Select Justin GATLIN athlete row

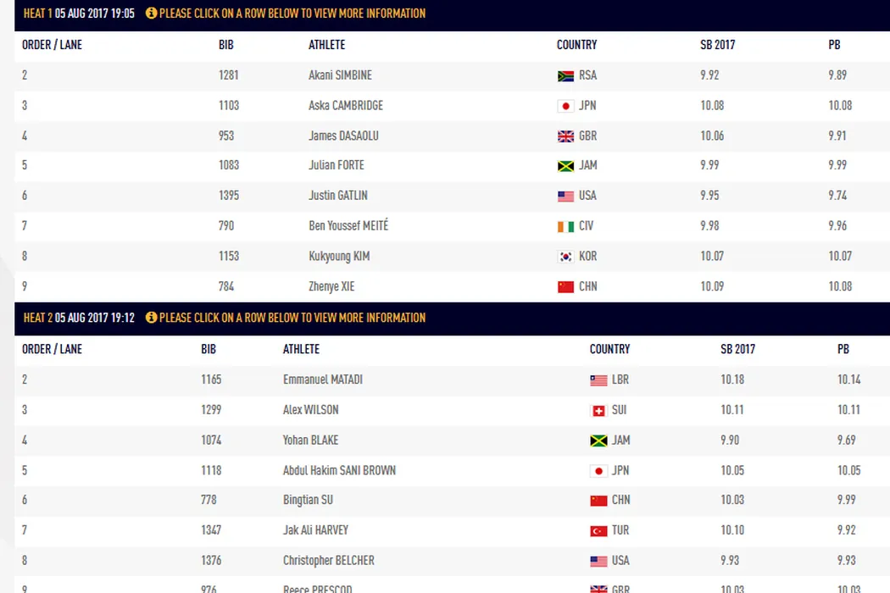[338, 196]
